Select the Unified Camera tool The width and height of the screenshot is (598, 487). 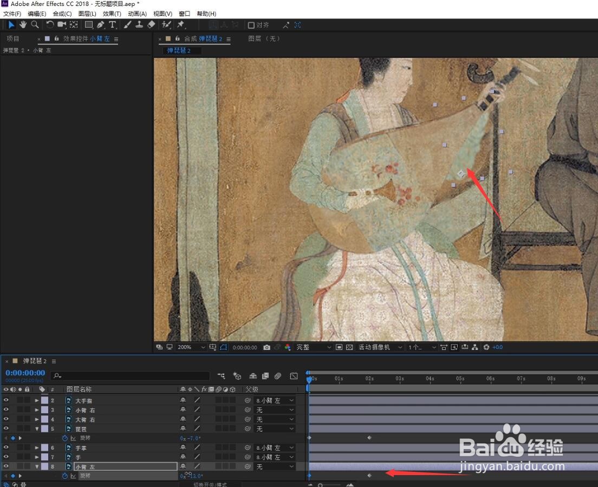pos(61,25)
